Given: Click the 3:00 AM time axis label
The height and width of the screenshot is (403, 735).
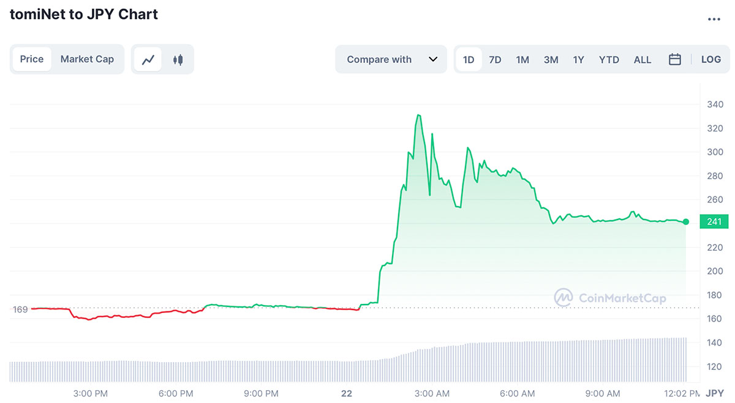Looking at the screenshot, I should [x=432, y=393].
